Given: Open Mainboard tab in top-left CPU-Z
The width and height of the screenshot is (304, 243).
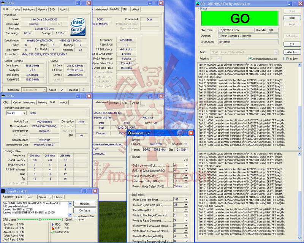Looking at the screenshot, I should click(29, 9).
